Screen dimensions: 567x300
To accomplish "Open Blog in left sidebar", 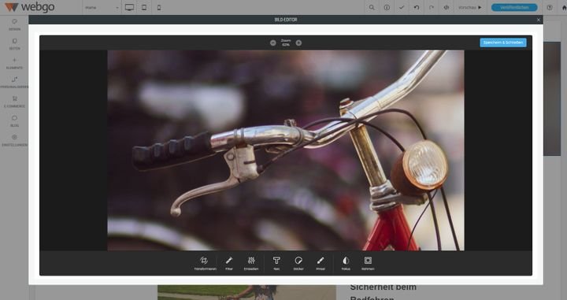I will pos(14,121).
